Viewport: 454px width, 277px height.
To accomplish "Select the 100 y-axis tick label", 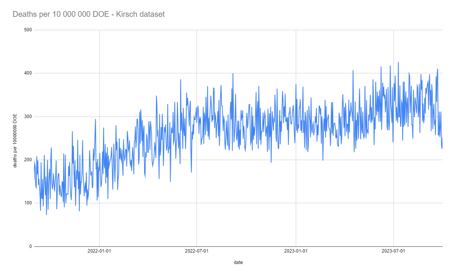I will 28,203.
